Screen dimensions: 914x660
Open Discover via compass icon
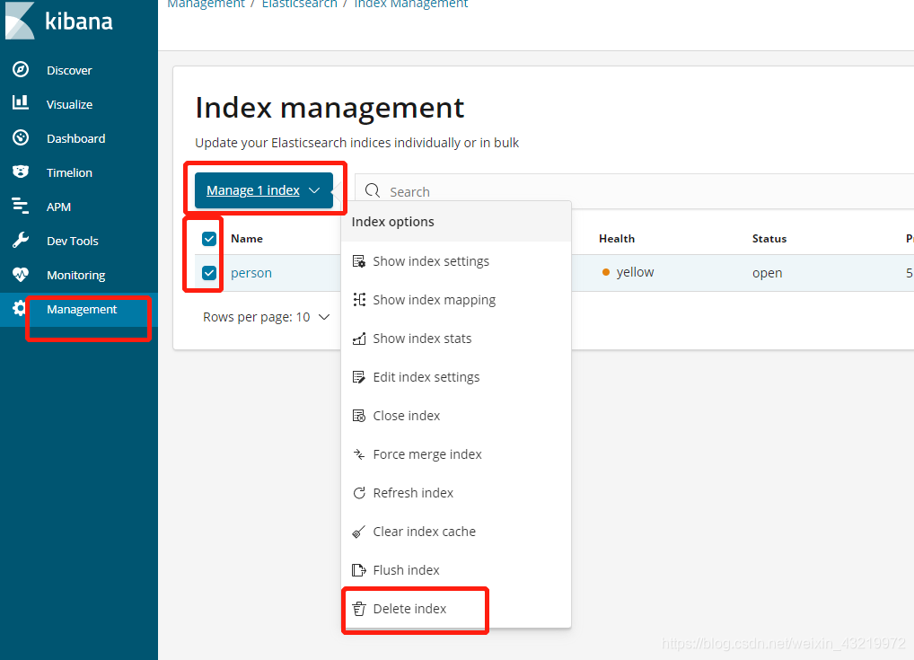tap(21, 69)
